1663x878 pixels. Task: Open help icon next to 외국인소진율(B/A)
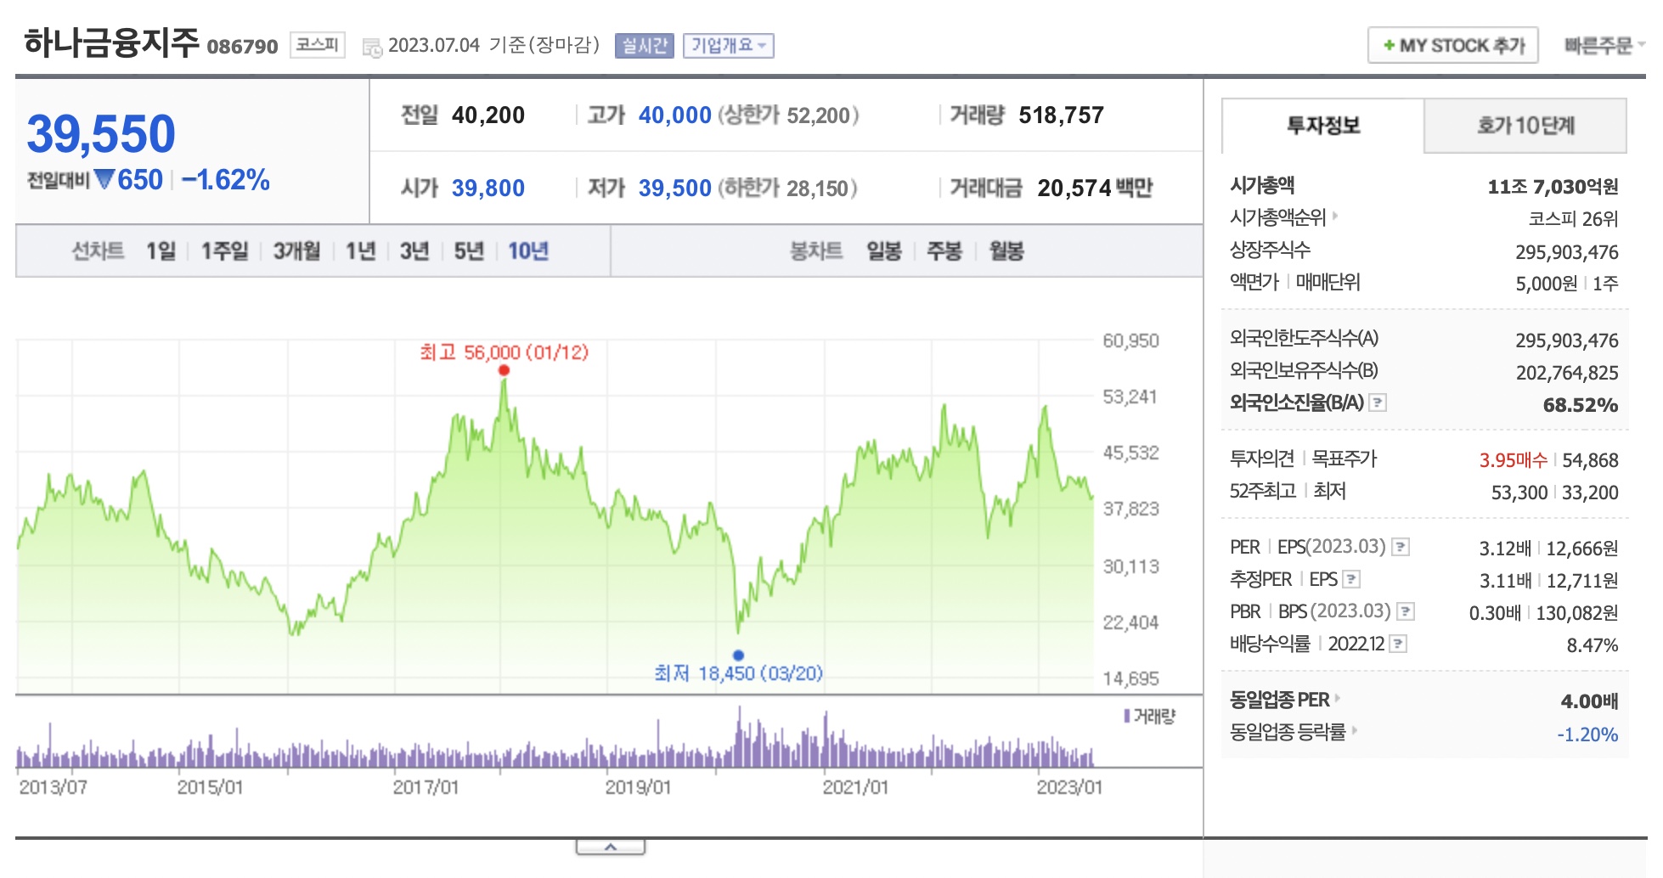[x=1378, y=402]
